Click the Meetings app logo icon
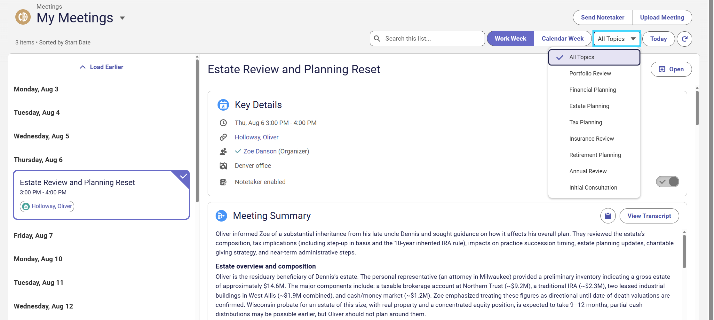The width and height of the screenshot is (714, 320). tap(23, 17)
